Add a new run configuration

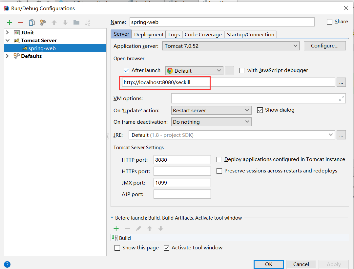pyautogui.click(x=9, y=22)
